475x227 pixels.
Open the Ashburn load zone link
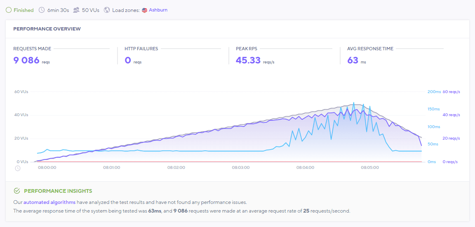pos(158,10)
